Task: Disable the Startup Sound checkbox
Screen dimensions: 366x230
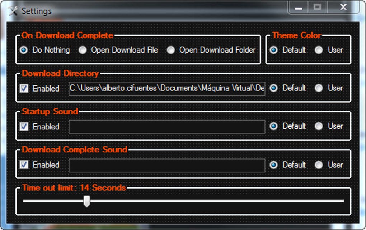Action: point(24,127)
